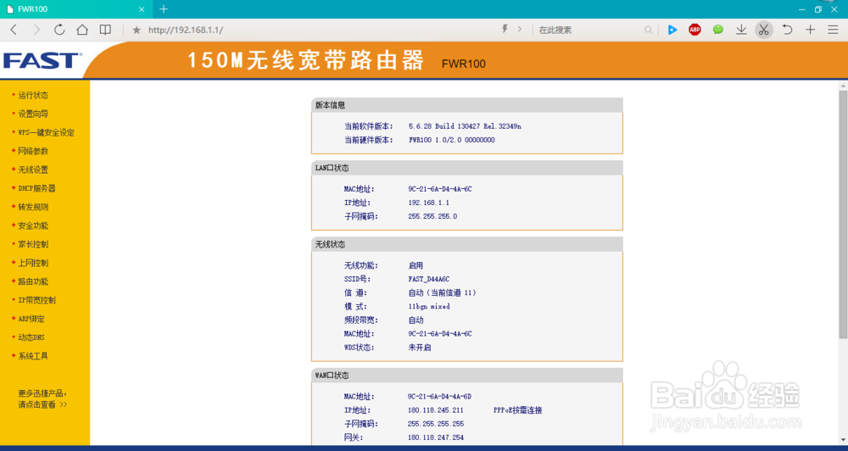Open the blue video play extension
This screenshot has width=848, height=451.
[x=672, y=30]
